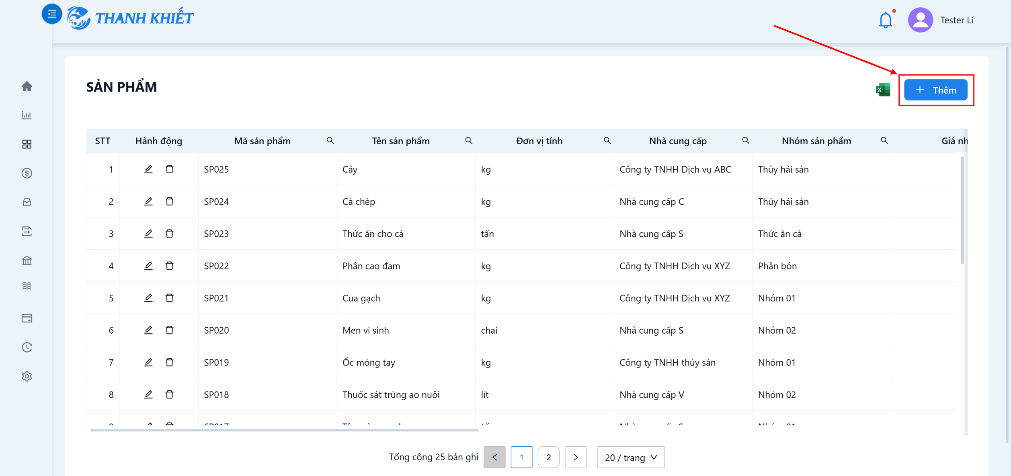This screenshot has width=1011, height=476.
Task: Click Công ty TNHH thủy sản cell
Action: click(x=683, y=362)
